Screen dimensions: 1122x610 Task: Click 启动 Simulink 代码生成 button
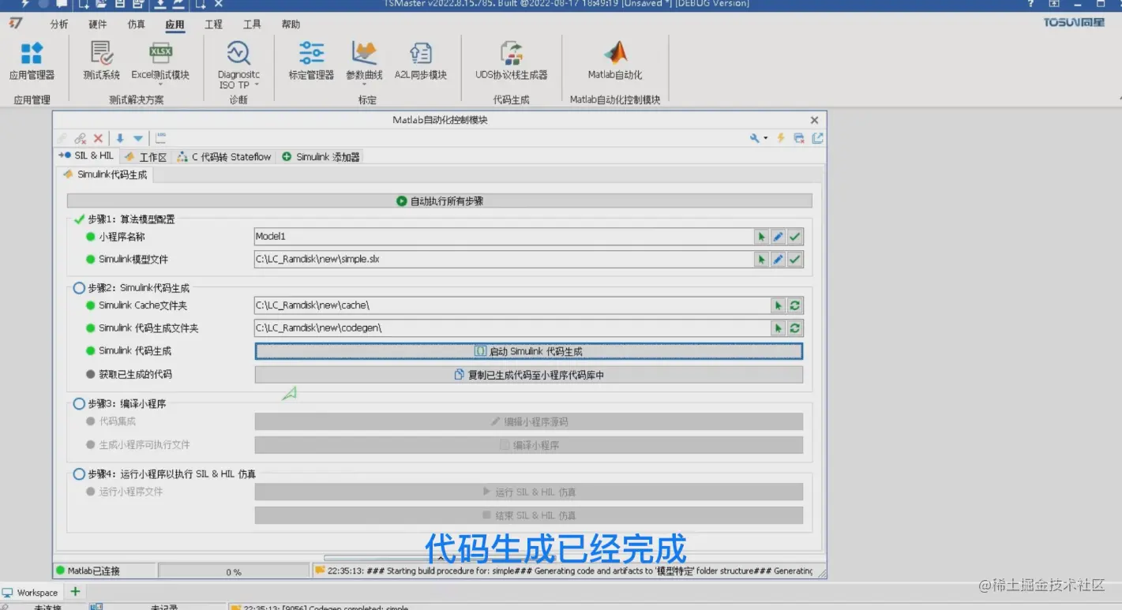coord(528,351)
